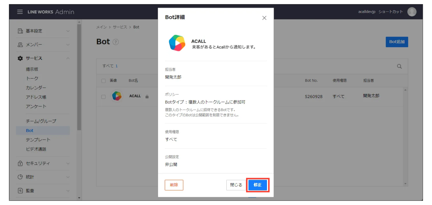This screenshot has width=432, height=205.
Task: Collapse the サービス section chevron
Action: 68,58
